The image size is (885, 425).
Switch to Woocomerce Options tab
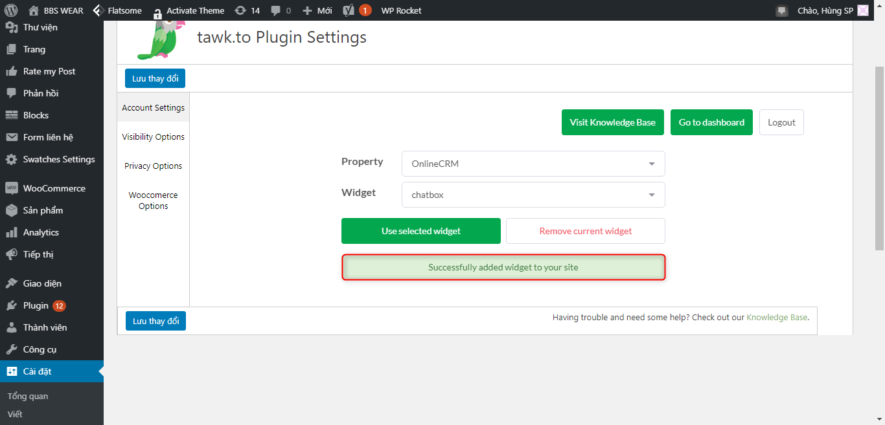[x=154, y=201]
